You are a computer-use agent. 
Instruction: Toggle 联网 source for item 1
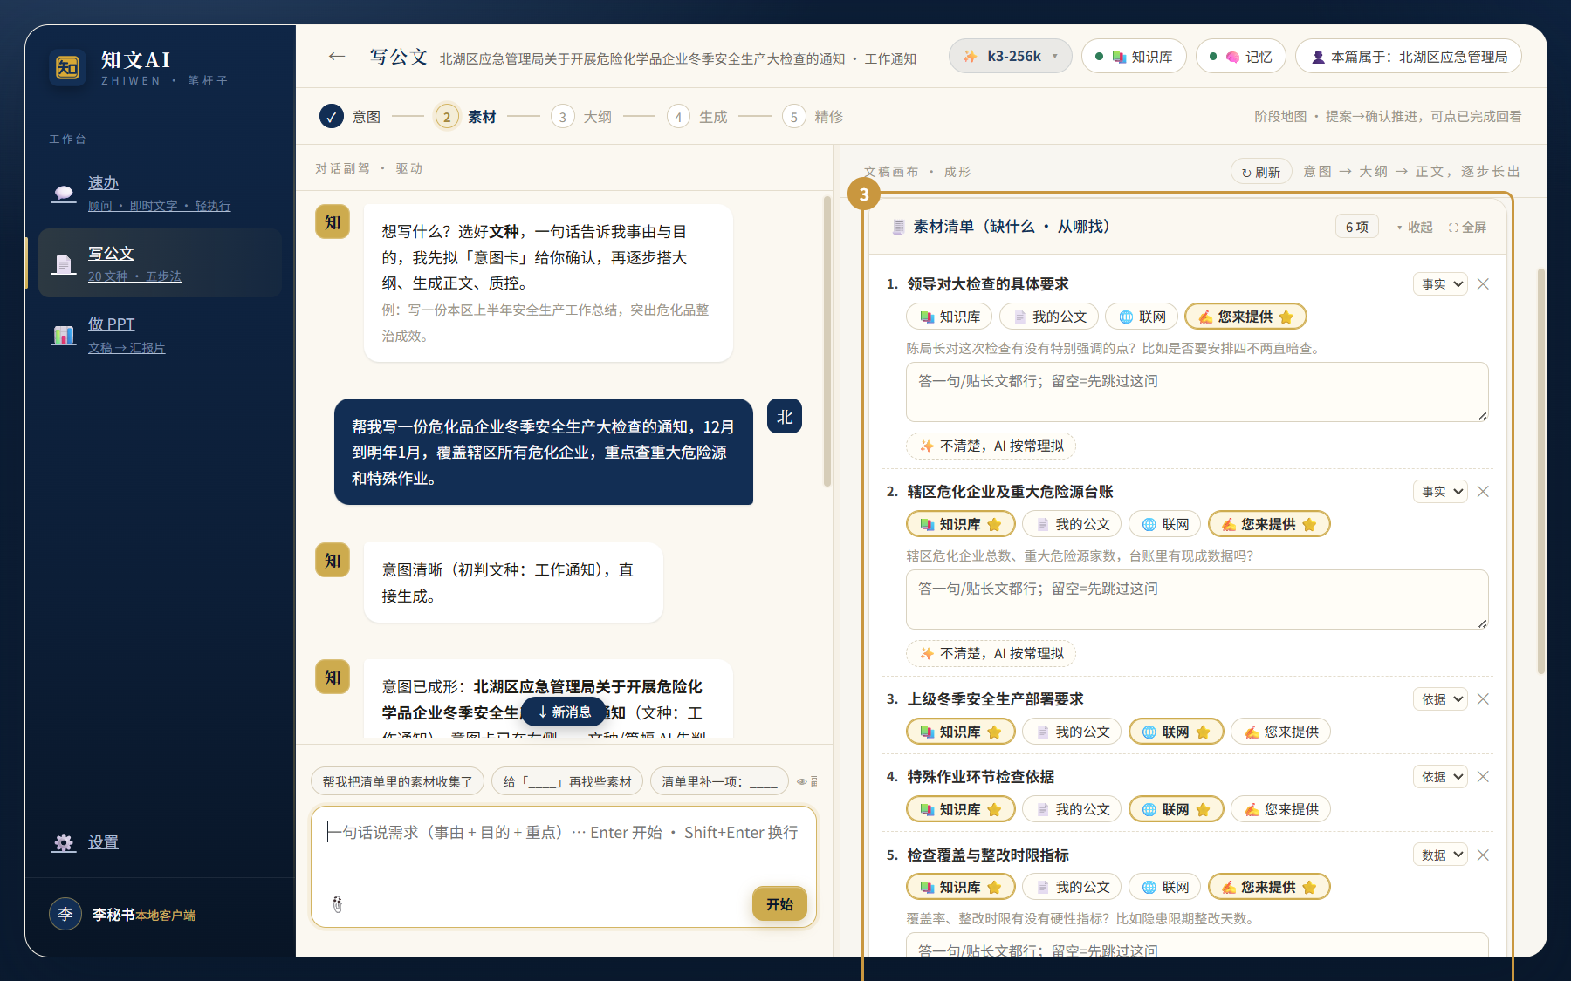(1142, 317)
